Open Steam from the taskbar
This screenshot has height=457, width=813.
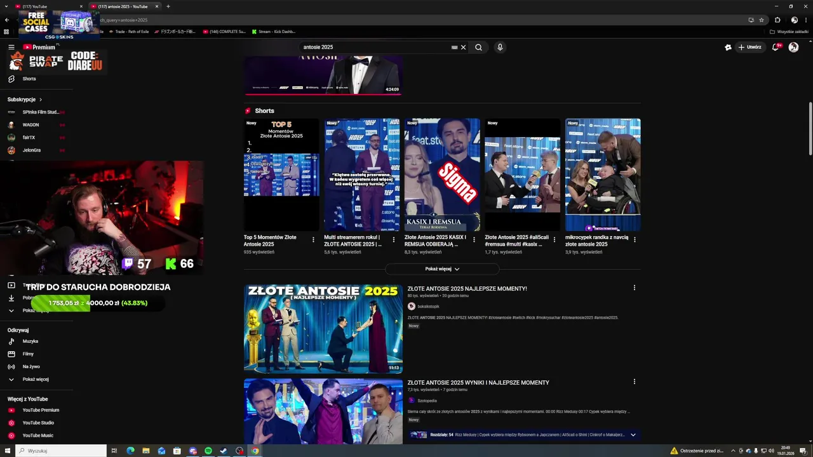pos(224,451)
